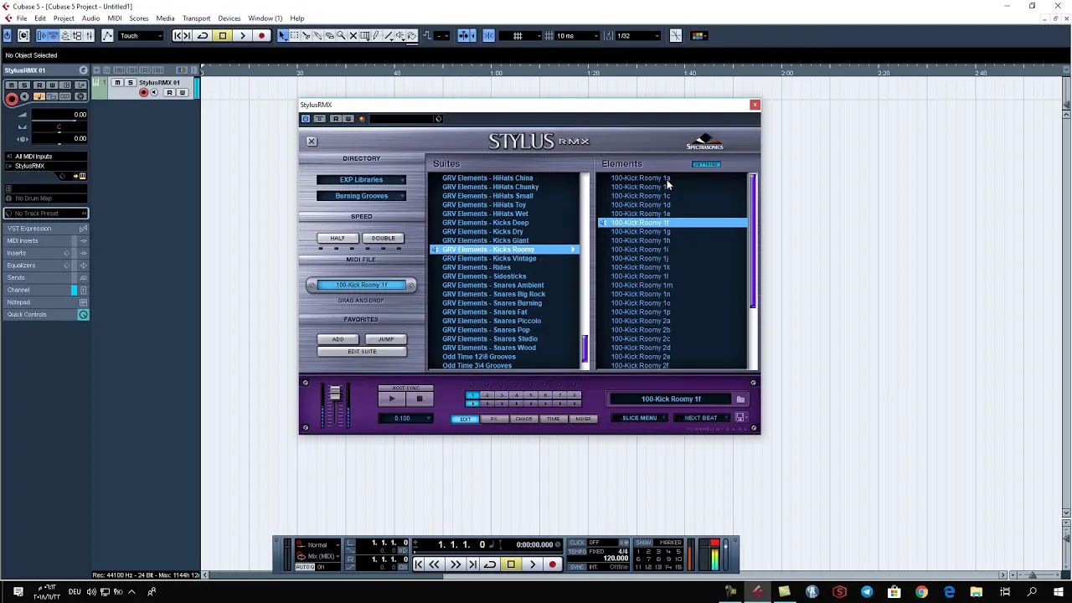
Task: Open the Devices menu
Action: coord(229,18)
